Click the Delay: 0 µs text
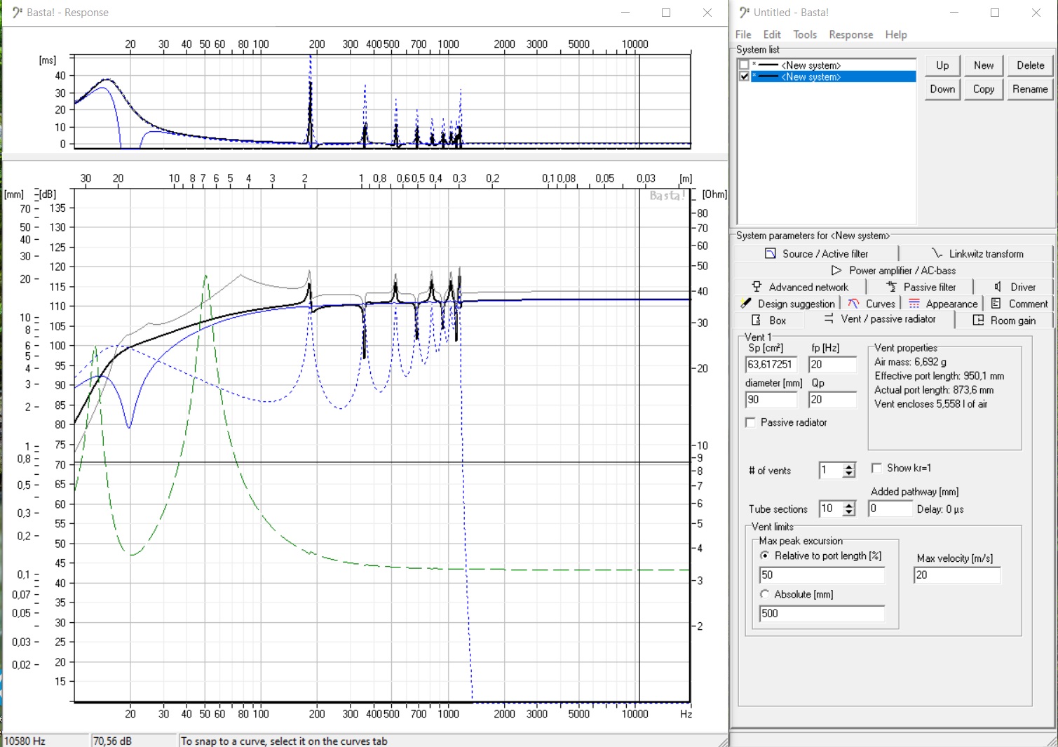This screenshot has height=747, width=1058. coord(940,509)
